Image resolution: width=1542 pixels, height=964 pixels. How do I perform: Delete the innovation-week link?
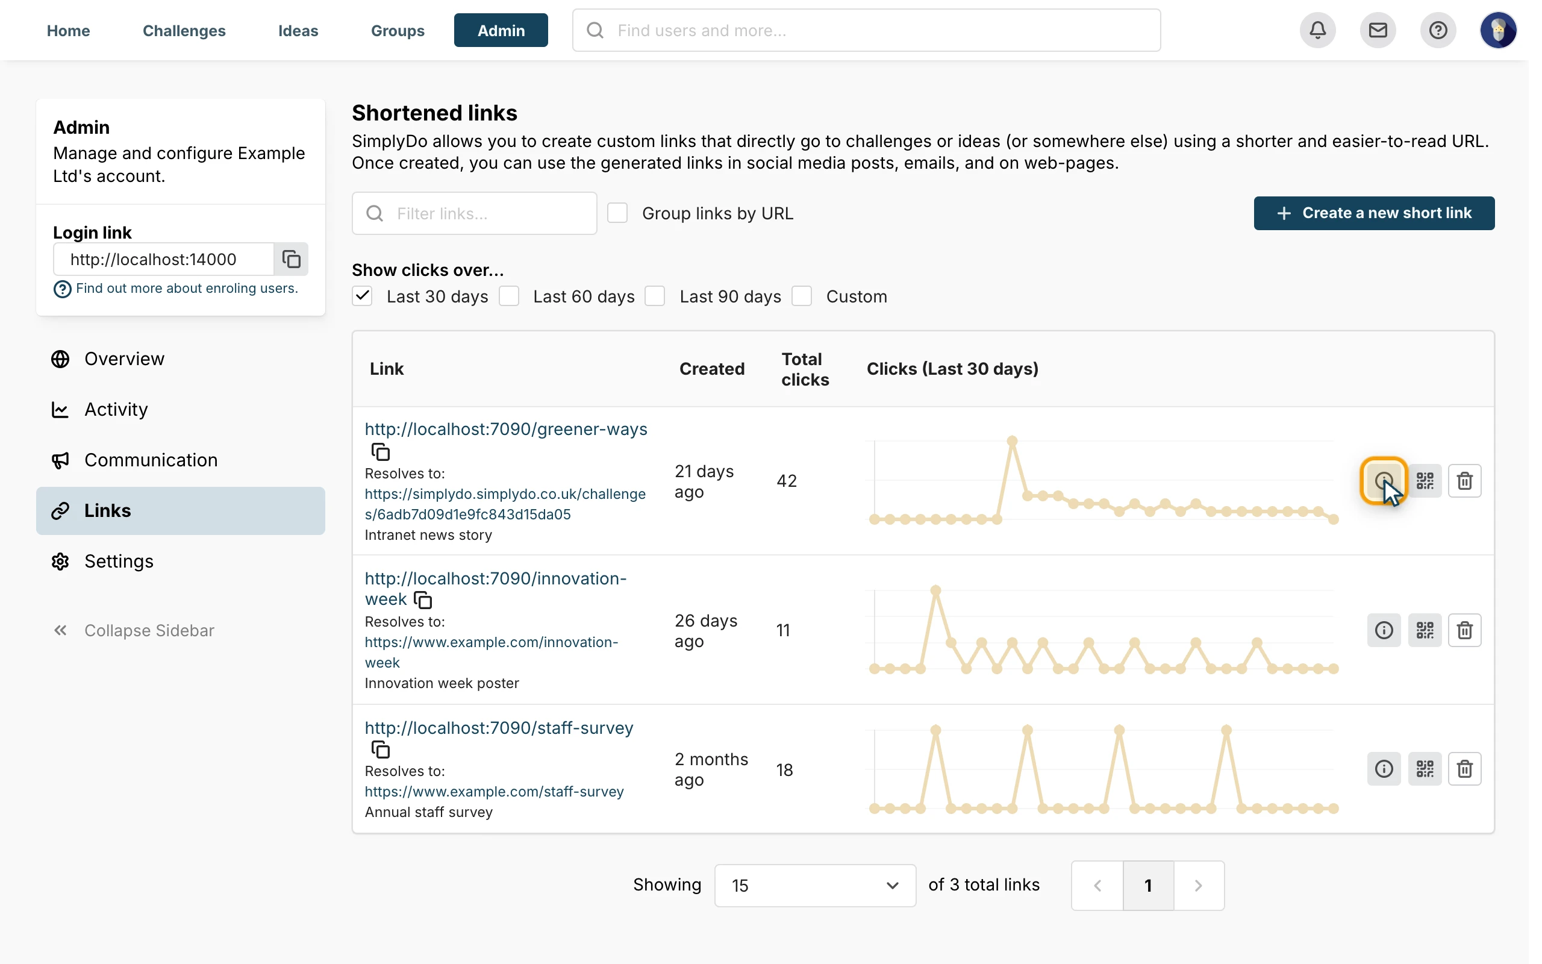[x=1464, y=630]
